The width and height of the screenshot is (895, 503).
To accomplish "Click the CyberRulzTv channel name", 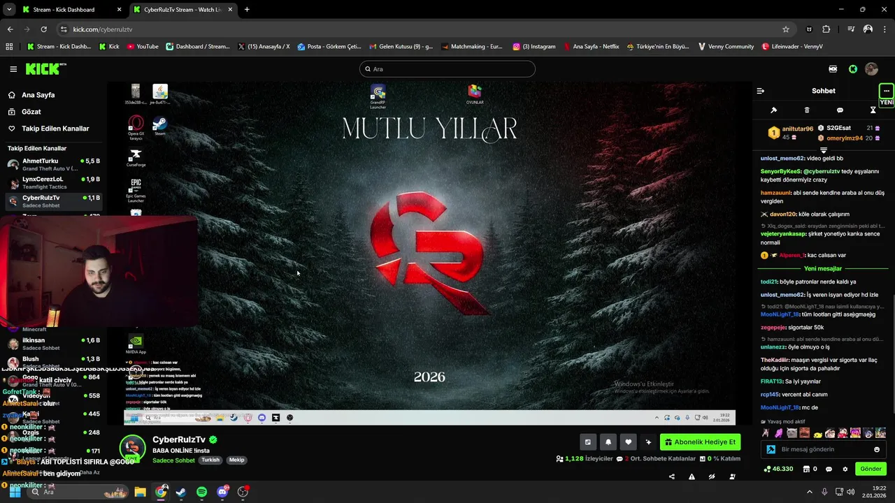I will [x=179, y=439].
